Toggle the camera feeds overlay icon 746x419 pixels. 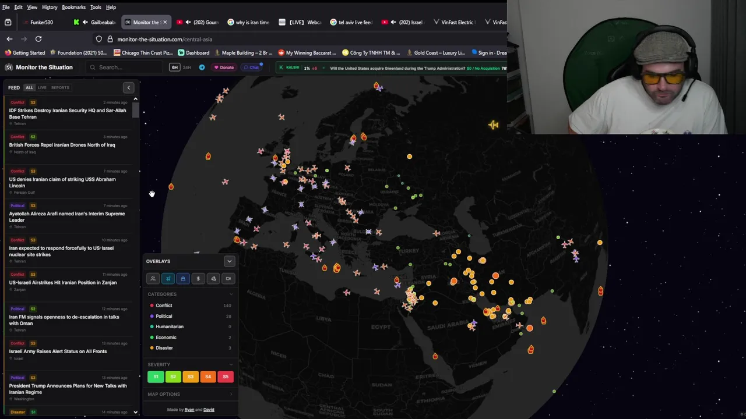tap(228, 279)
